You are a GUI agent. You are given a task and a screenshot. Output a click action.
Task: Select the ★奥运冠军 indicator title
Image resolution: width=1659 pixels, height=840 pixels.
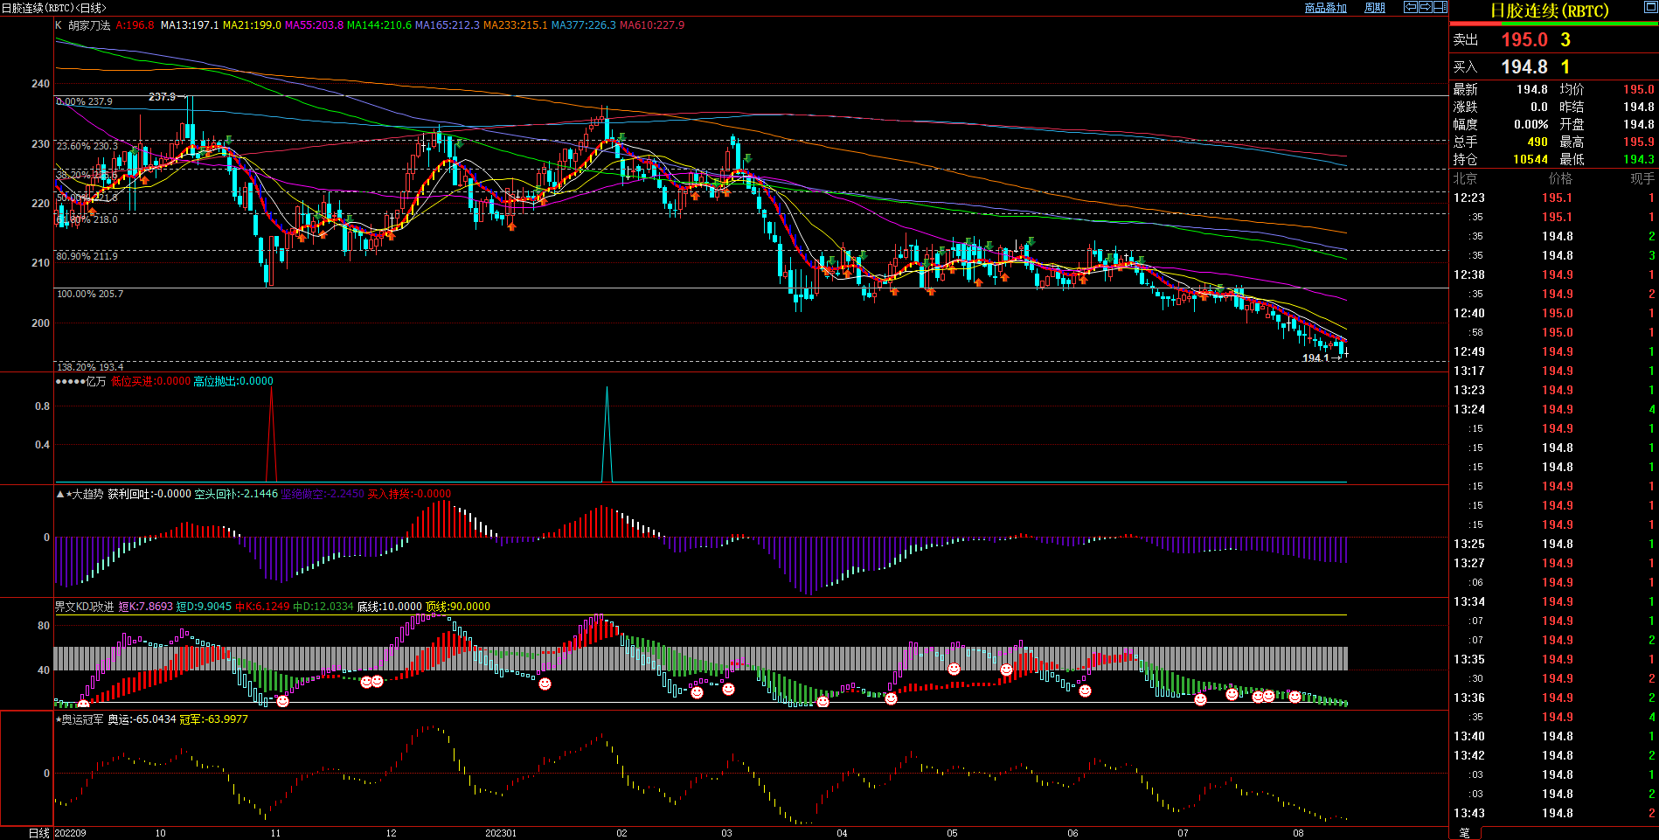[x=79, y=719]
